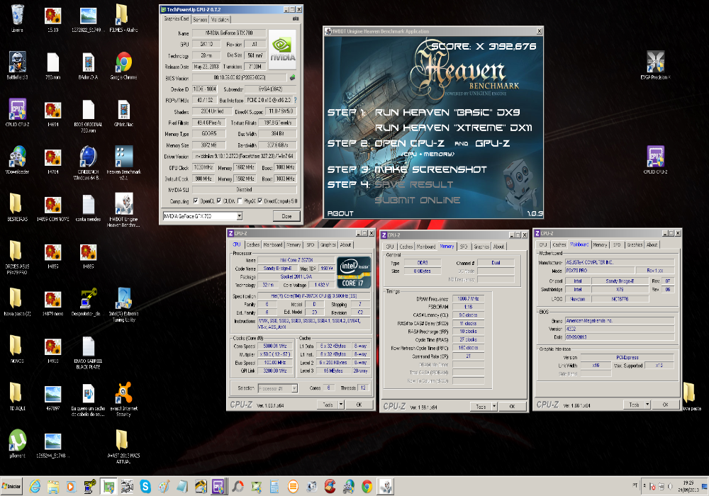Click the GPU-Z Name field showing GeForce GTX 780

pos(229,33)
